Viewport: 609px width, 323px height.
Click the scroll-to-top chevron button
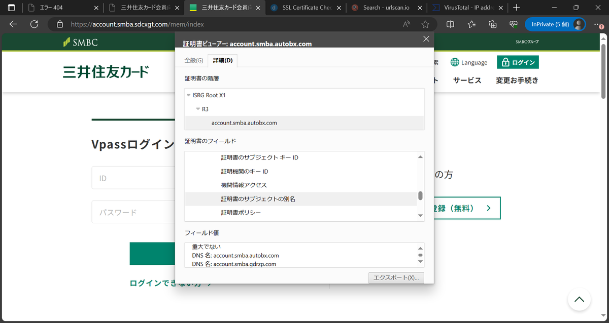579,299
